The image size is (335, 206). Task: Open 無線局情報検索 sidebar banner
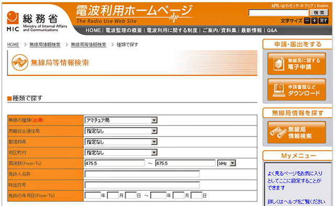point(297,132)
